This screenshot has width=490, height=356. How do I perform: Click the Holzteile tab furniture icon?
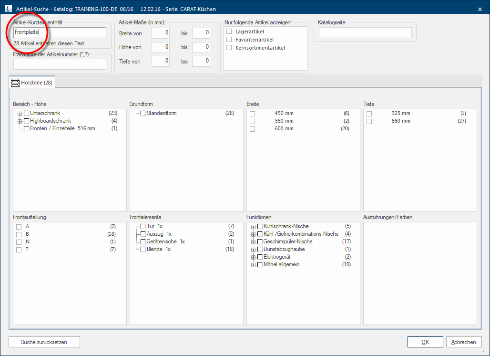15,83
